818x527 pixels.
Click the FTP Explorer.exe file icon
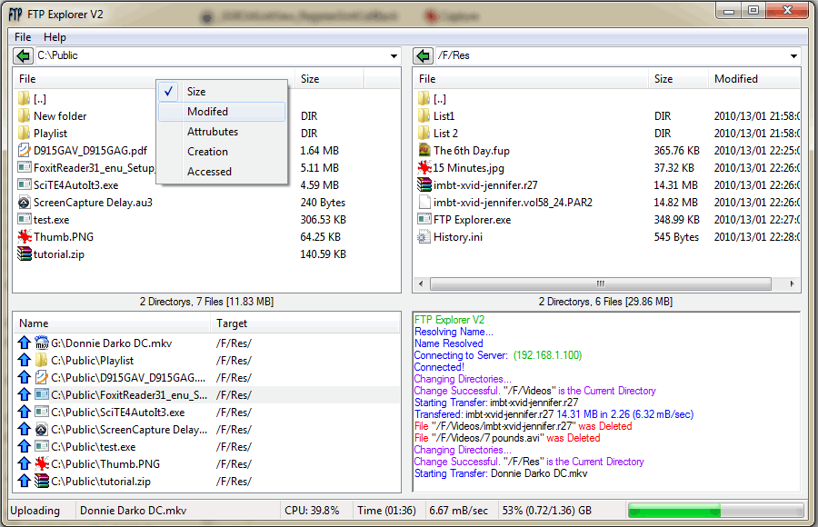424,219
